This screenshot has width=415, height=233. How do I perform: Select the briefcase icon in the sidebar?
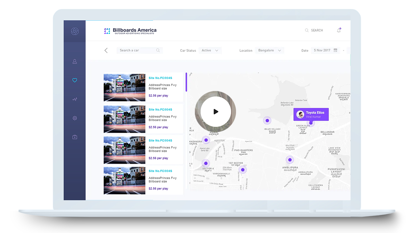coord(75,137)
